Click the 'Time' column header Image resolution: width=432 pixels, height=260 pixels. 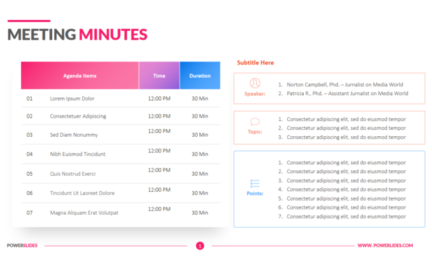(159, 75)
